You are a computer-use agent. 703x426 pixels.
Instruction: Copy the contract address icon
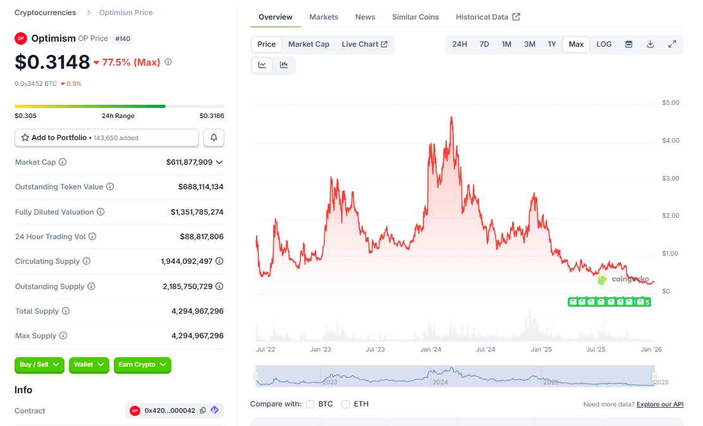(203, 411)
